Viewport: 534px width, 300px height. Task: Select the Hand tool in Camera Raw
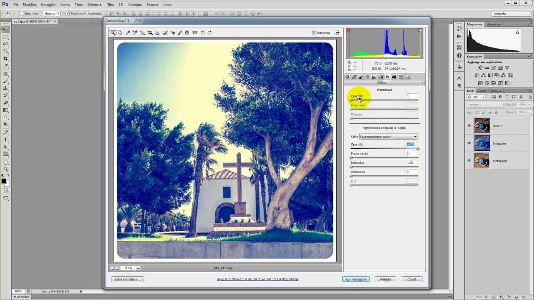120,32
